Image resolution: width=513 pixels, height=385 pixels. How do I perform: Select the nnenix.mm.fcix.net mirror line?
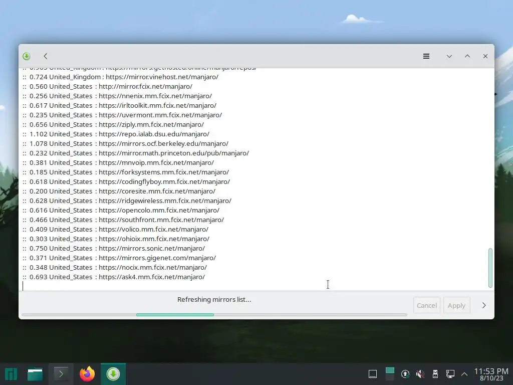(117, 96)
